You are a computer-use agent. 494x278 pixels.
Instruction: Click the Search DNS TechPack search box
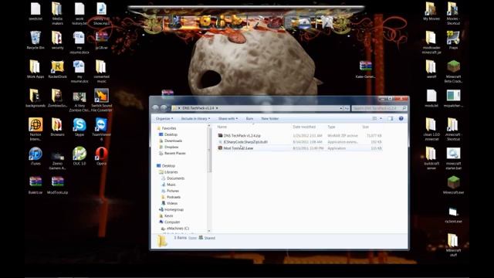point(379,108)
